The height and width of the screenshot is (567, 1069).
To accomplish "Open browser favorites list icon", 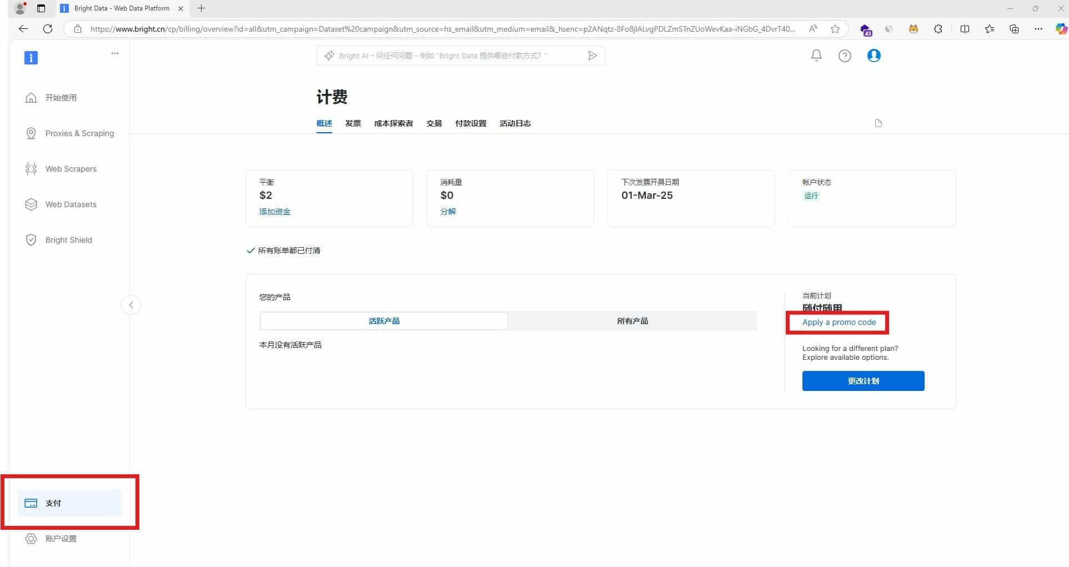I will coord(990,29).
